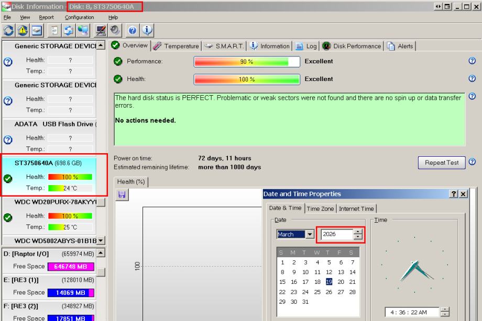Click the green check icon beside Performance
Viewport: 482px width, 321px height.
point(118,61)
